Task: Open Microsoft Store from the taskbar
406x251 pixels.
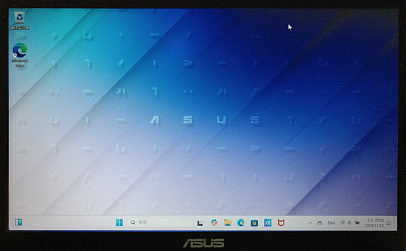Action: [254, 223]
